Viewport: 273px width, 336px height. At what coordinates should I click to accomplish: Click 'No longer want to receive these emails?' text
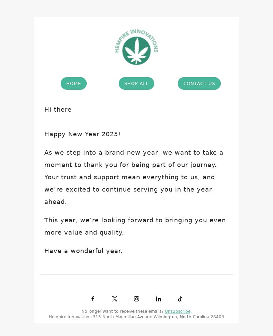(123, 311)
